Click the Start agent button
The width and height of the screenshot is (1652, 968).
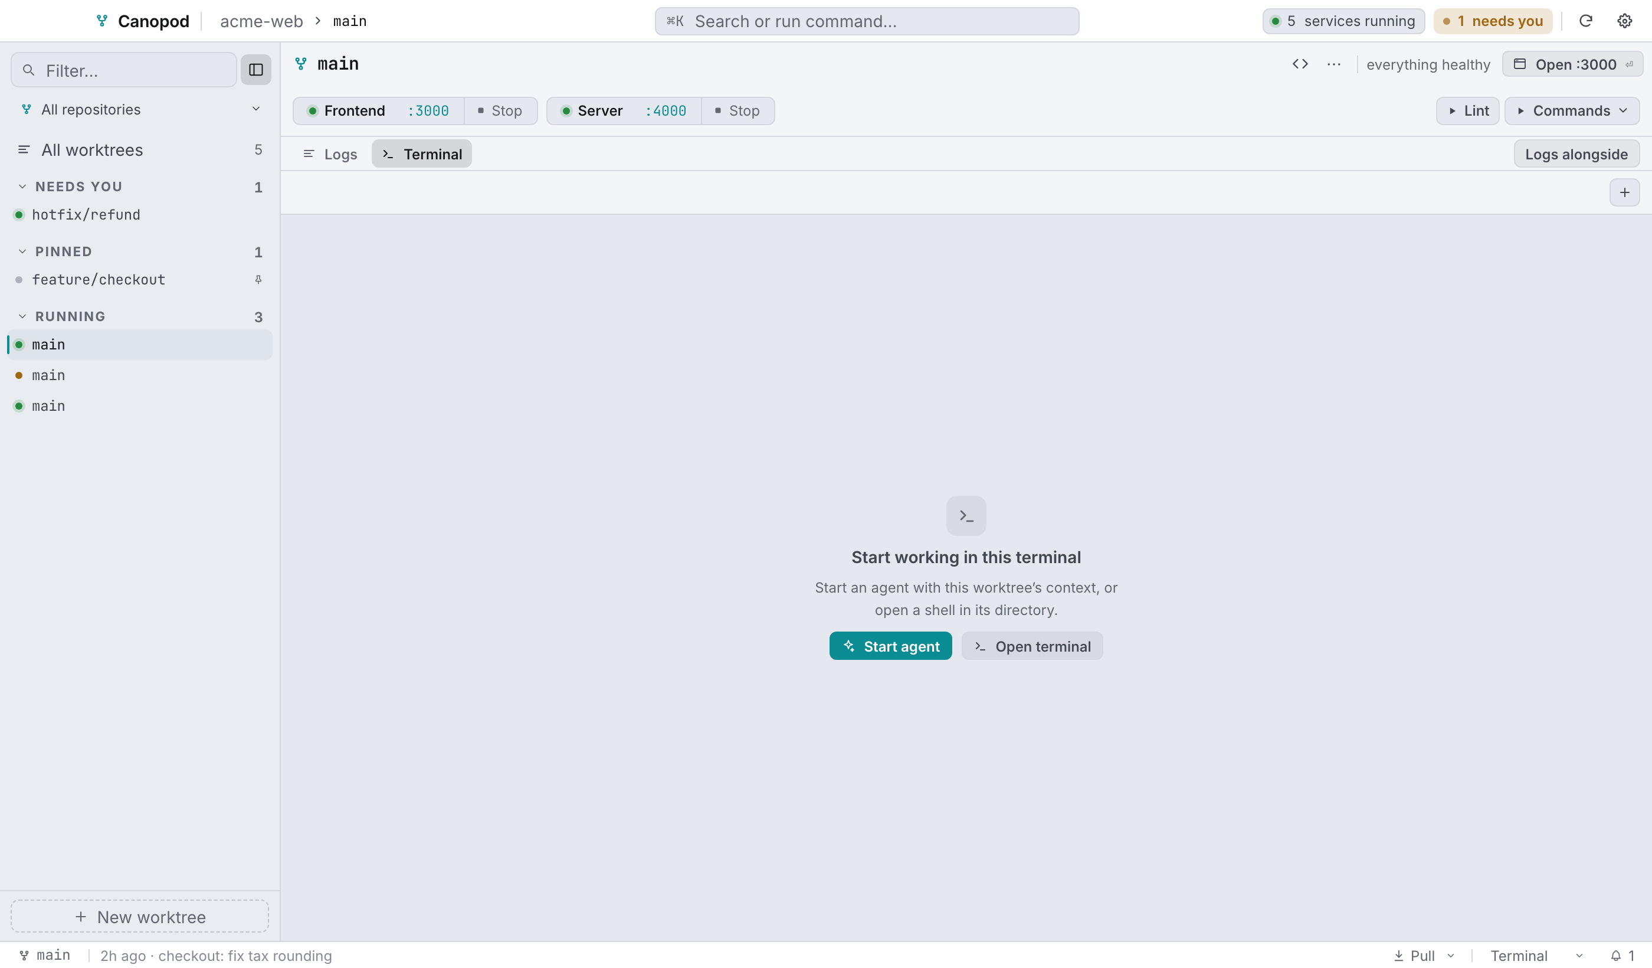pos(890,646)
